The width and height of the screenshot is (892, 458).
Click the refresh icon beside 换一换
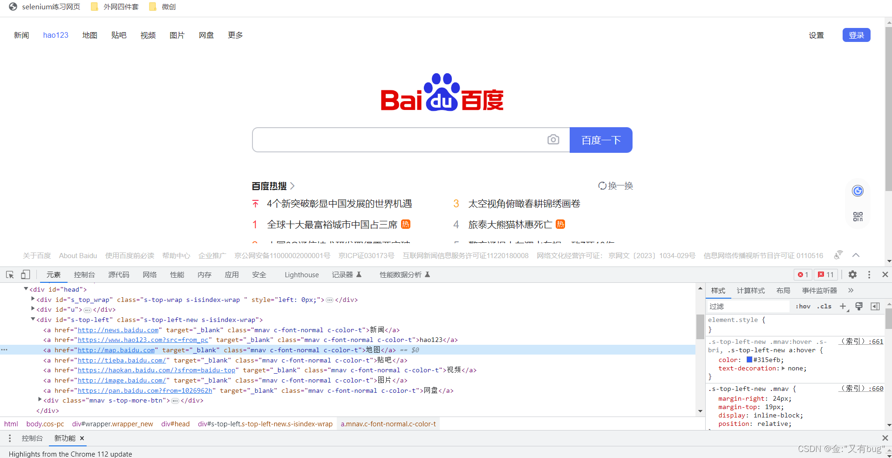(602, 186)
